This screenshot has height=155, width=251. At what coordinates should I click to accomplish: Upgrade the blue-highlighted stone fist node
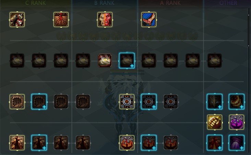tap(39, 102)
